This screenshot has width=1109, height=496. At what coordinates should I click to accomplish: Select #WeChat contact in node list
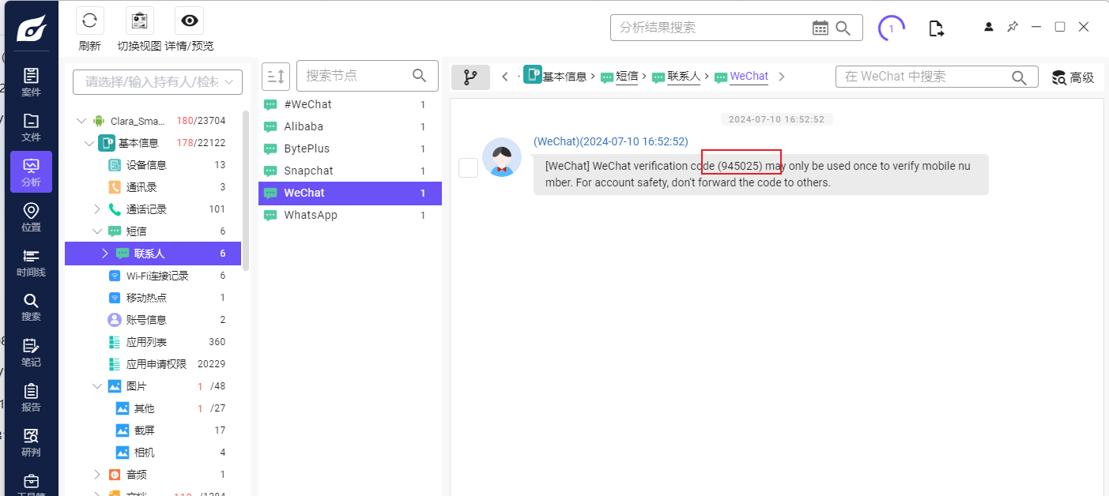pyautogui.click(x=350, y=104)
